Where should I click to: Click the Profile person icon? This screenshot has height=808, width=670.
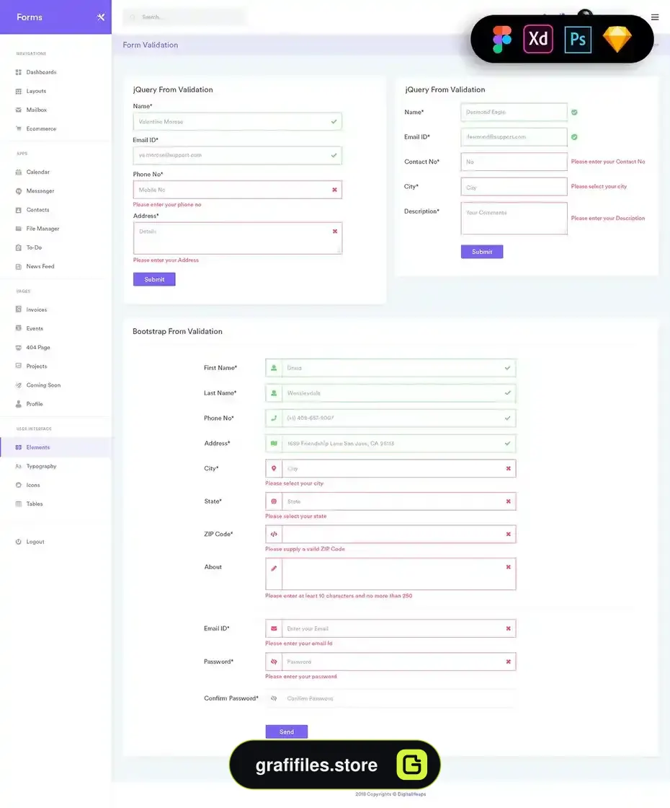click(19, 404)
